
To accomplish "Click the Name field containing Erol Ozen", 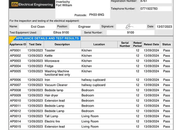I will 38,27.
